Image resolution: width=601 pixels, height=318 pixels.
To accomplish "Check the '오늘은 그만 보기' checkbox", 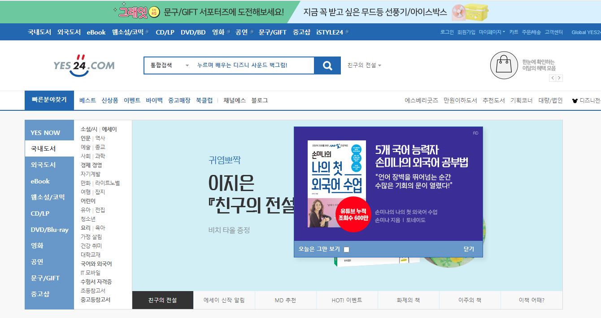I will pyautogui.click(x=346, y=249).
